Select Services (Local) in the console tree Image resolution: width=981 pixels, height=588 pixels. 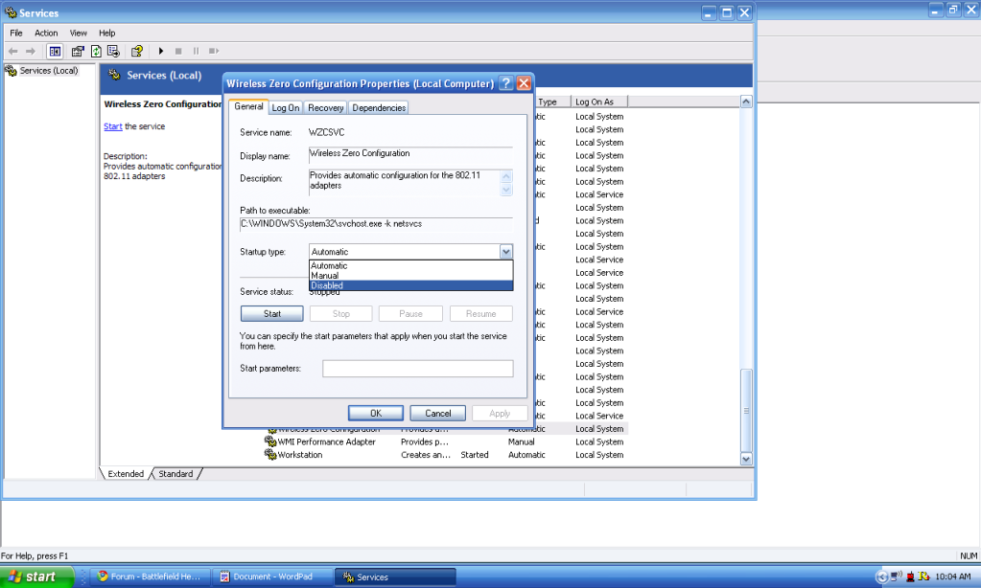(48, 71)
